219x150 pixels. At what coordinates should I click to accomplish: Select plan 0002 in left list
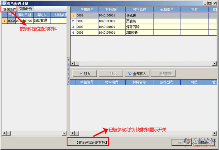point(11,21)
